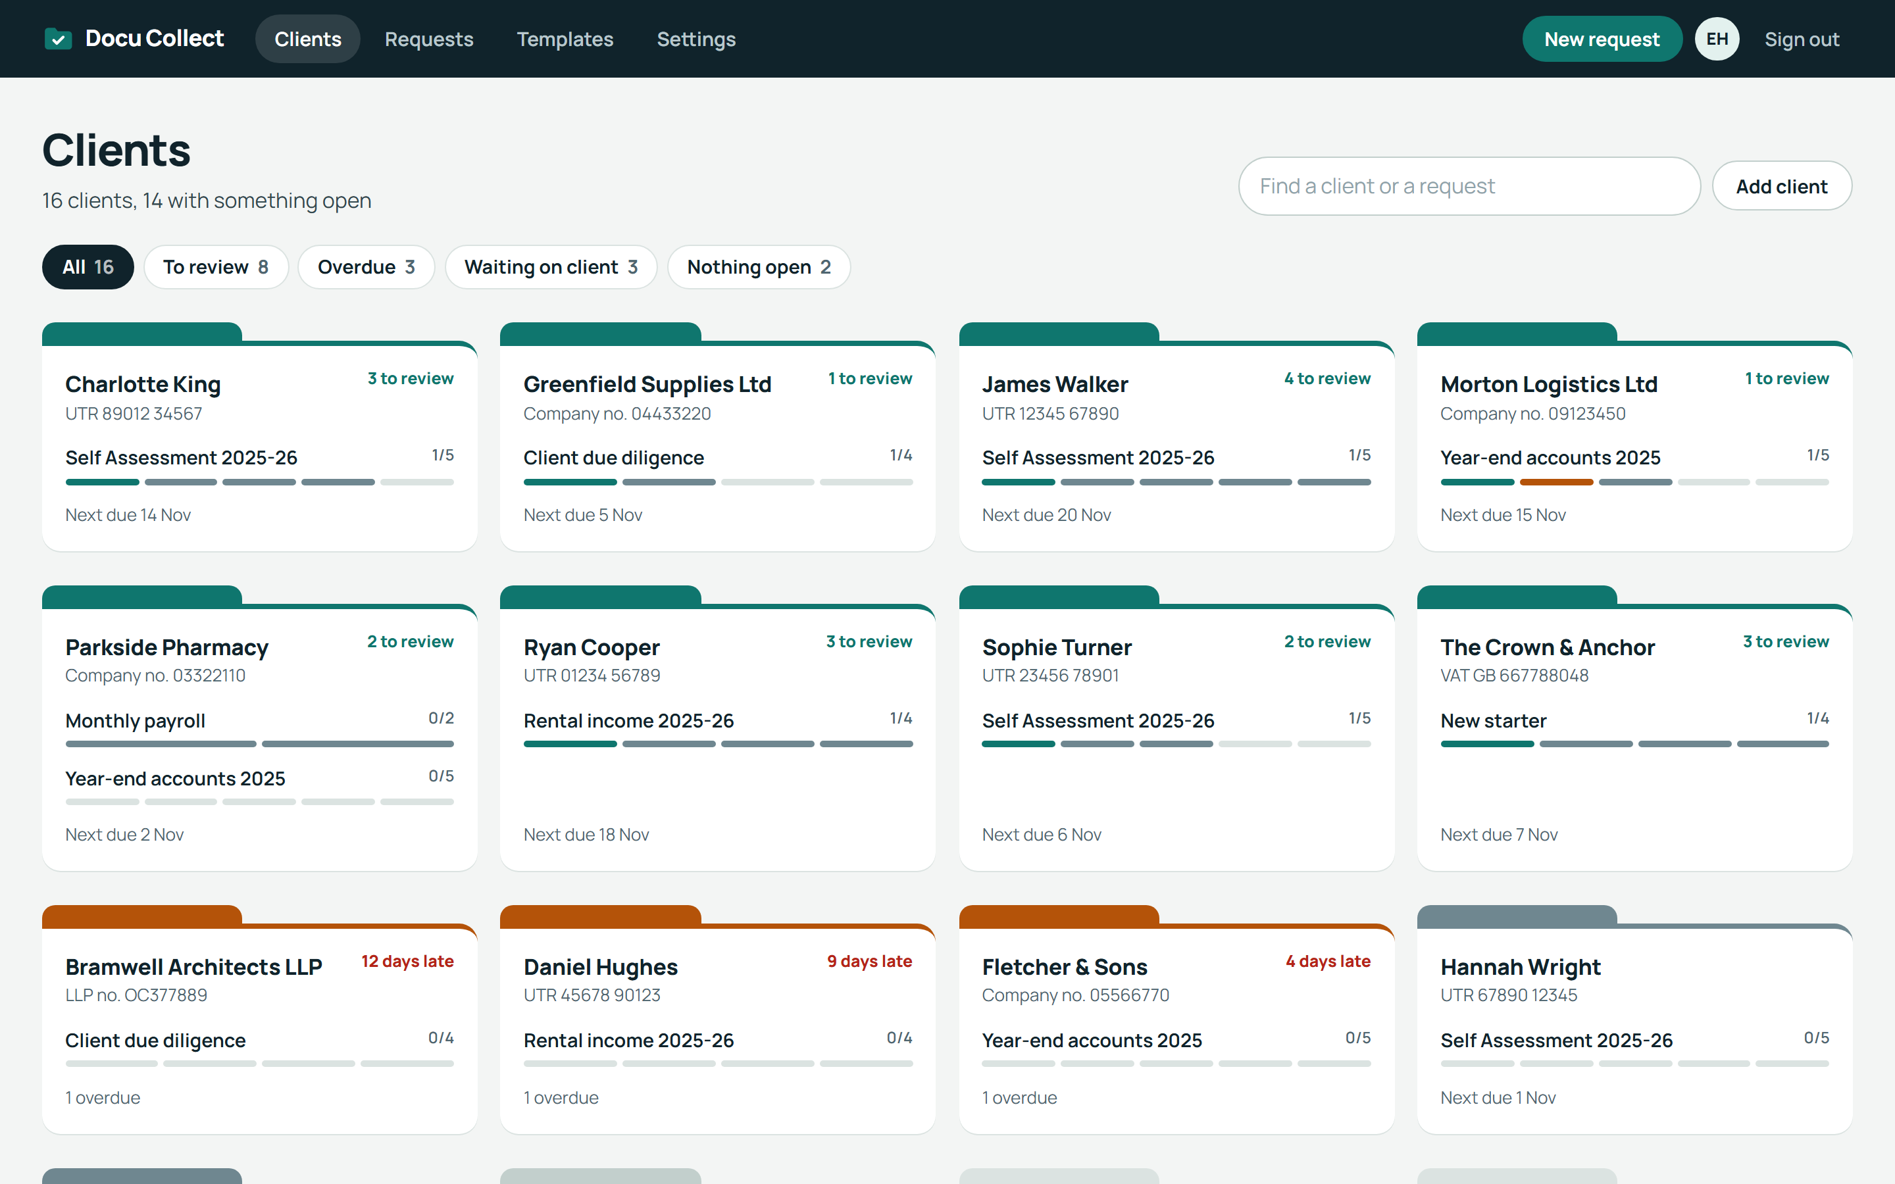The width and height of the screenshot is (1895, 1184).
Task: Click Morton Logistics Year-end accounts progress bar
Action: pyautogui.click(x=1634, y=482)
